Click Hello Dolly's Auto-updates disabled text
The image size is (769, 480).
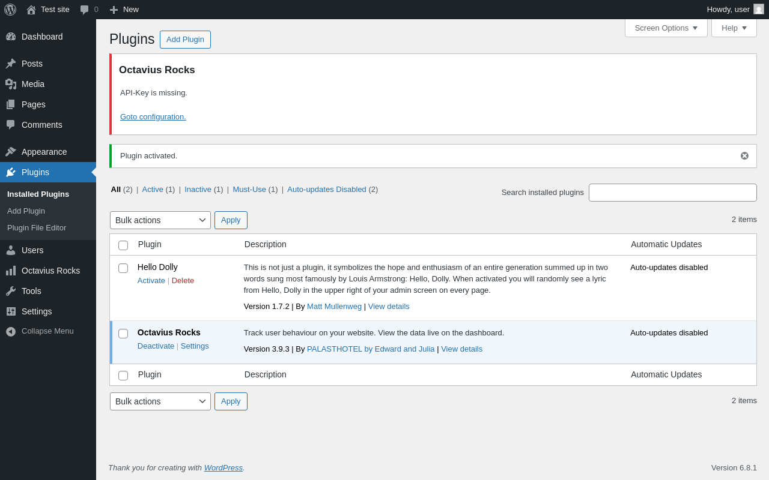[x=669, y=268]
